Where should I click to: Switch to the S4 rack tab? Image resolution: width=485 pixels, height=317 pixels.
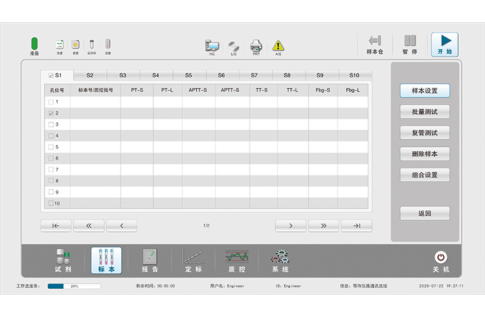(155, 75)
